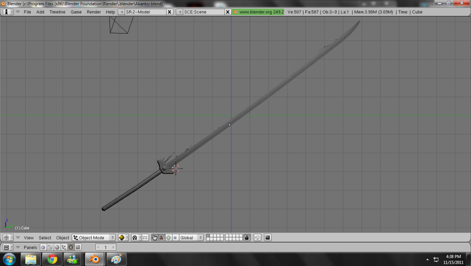Click the www.blender.org link
The width and height of the screenshot is (471, 266).
click(x=258, y=12)
